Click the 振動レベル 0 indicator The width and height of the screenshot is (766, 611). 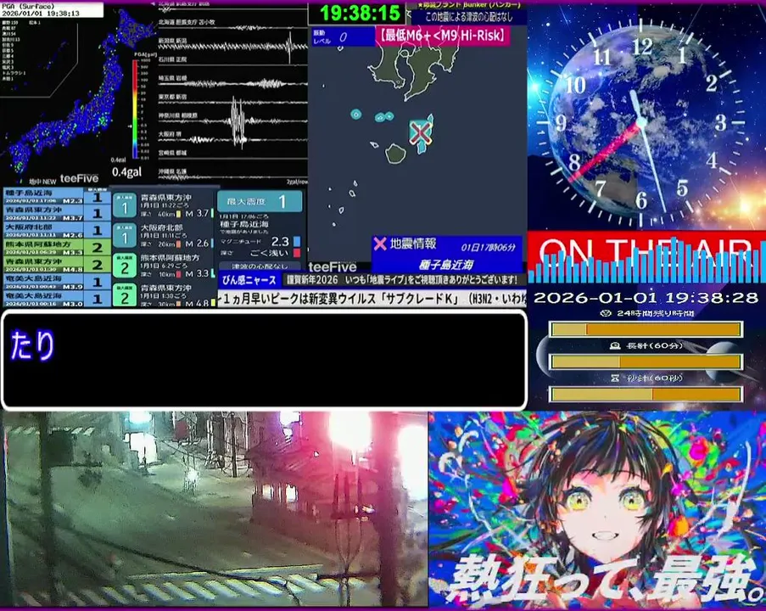(x=344, y=36)
